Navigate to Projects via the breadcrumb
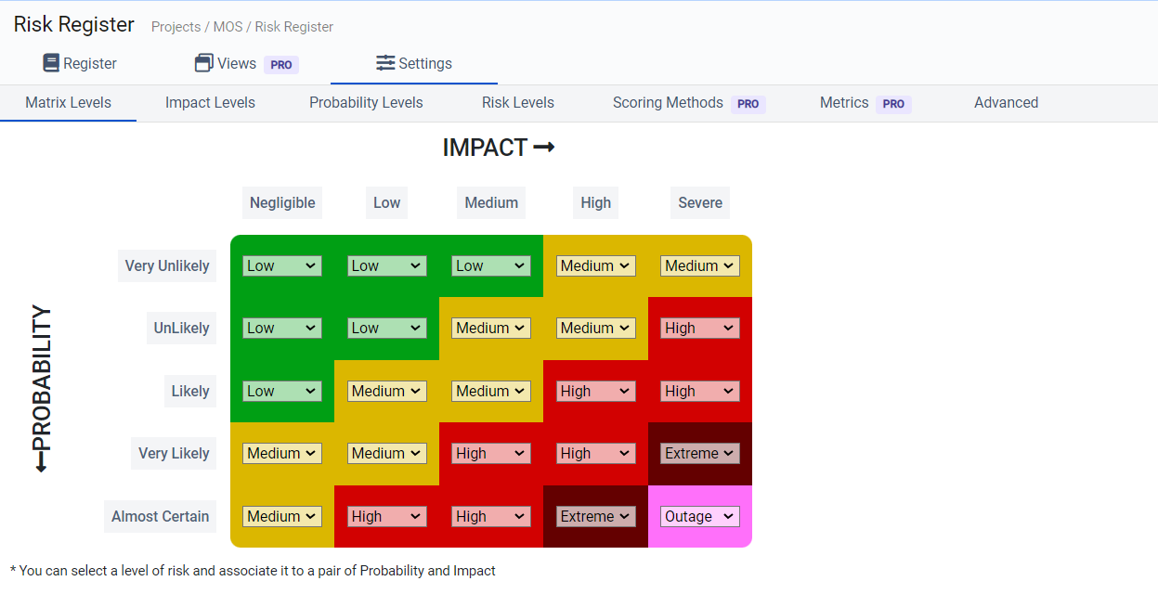This screenshot has width=1158, height=607. 176,27
